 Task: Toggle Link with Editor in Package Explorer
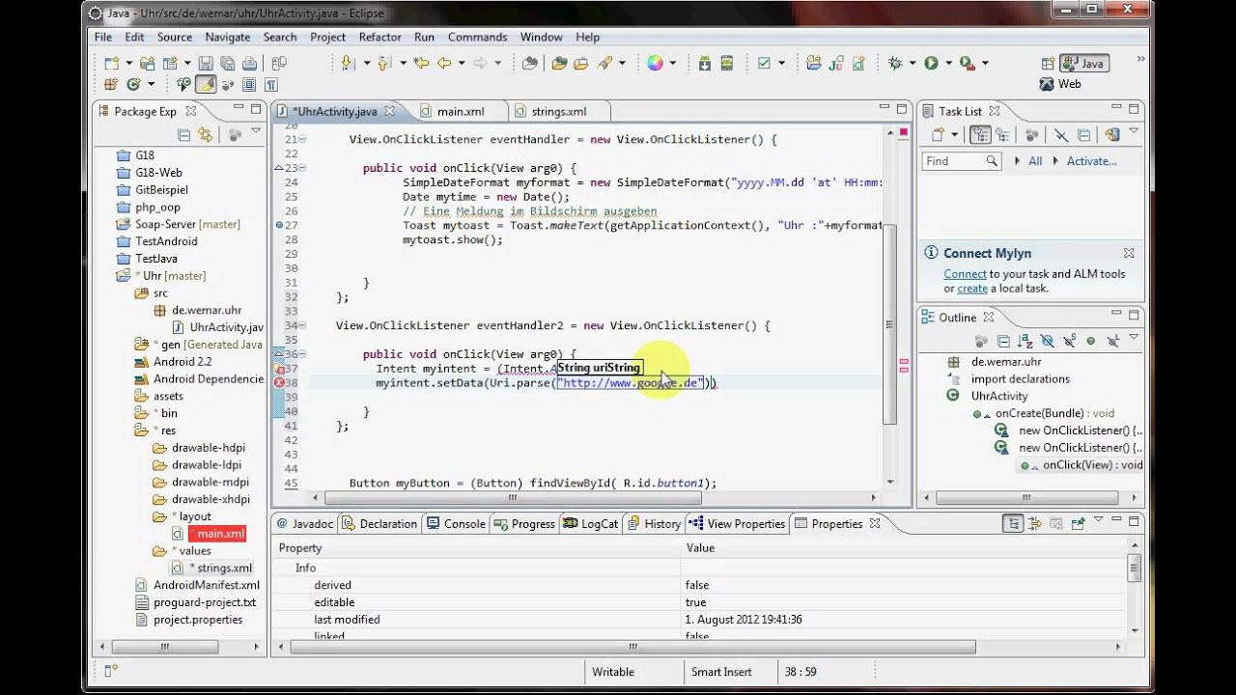coord(205,135)
